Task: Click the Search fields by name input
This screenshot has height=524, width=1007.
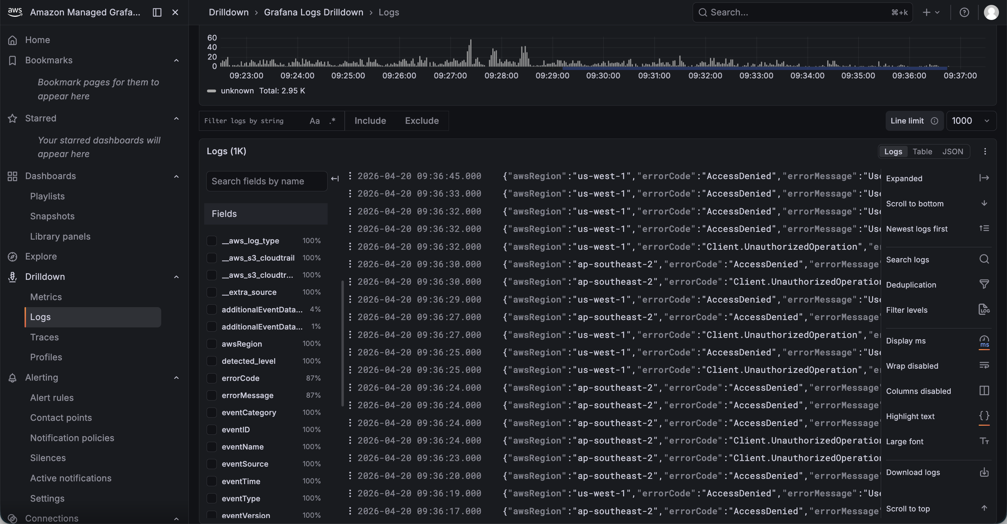Action: point(266,181)
